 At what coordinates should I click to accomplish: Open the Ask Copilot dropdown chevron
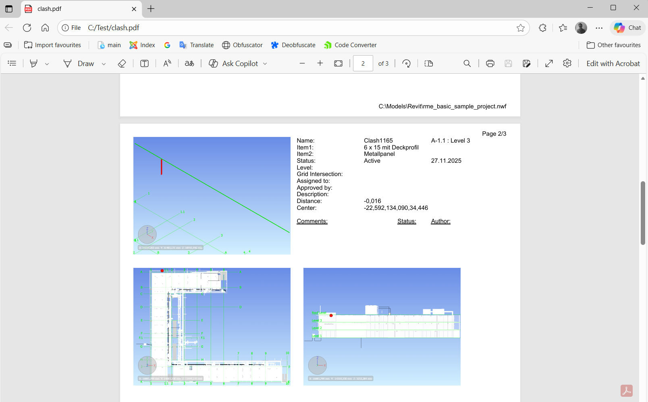265,64
